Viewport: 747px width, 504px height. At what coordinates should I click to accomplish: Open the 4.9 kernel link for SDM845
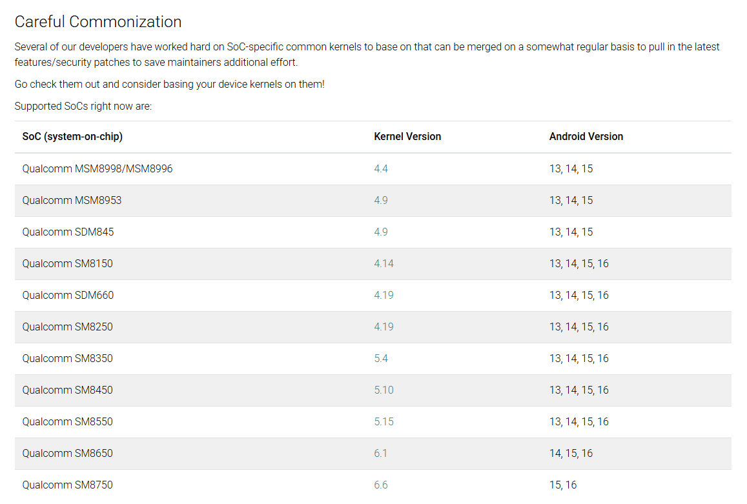coord(380,232)
